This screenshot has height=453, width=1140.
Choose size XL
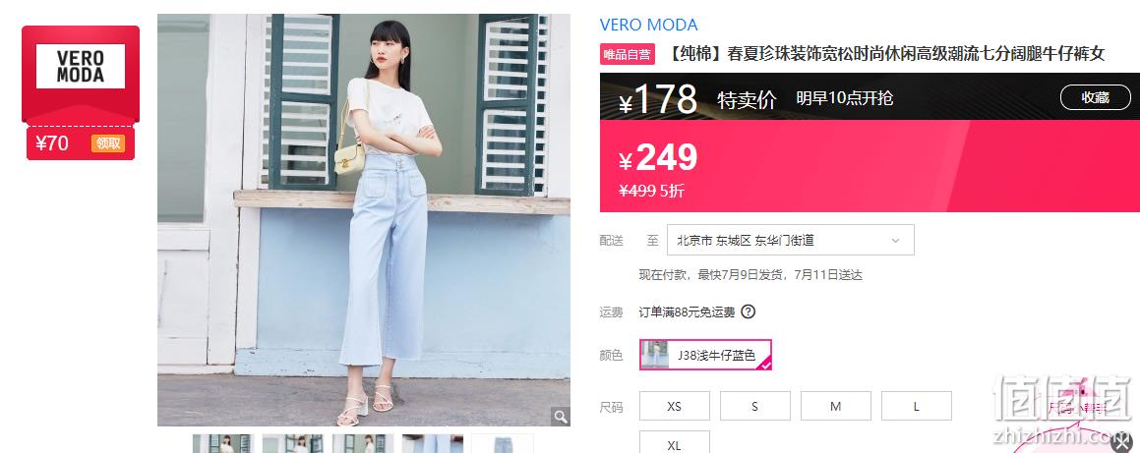tap(675, 442)
